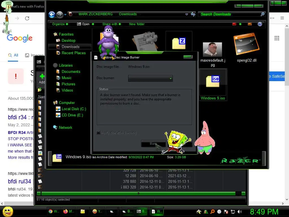
Task: Click the Firefox forward arrow
Action: (17, 18)
